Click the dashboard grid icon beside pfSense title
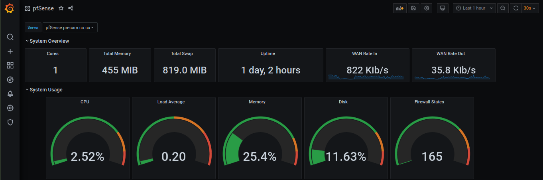The image size is (543, 180). pyautogui.click(x=28, y=8)
